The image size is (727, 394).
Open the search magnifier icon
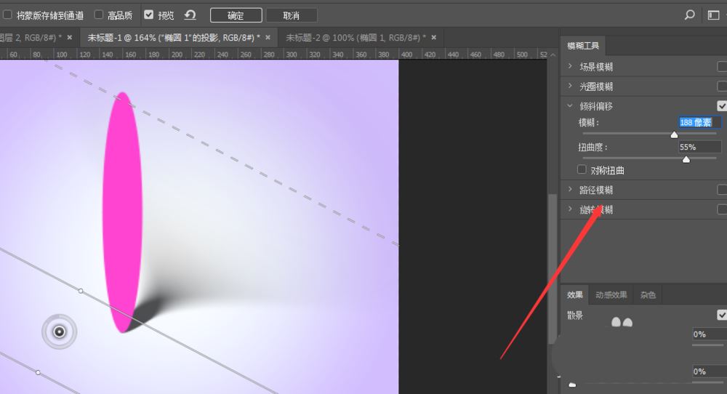pyautogui.click(x=689, y=15)
